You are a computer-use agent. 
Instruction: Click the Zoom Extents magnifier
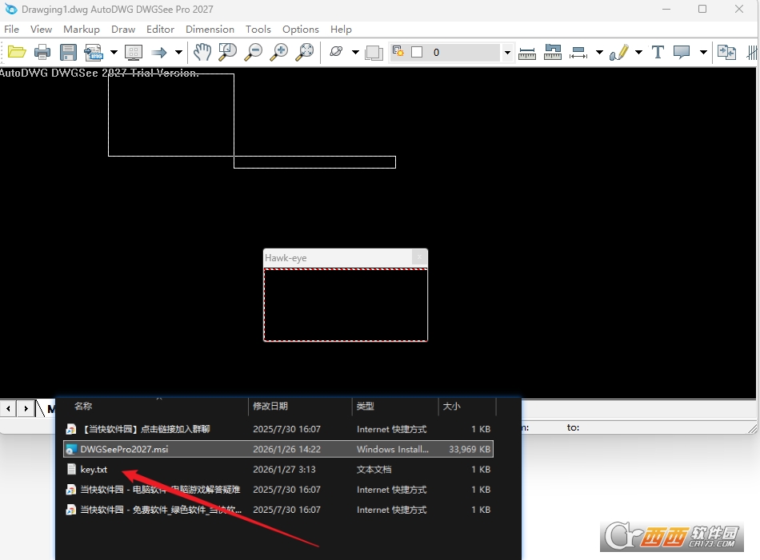(305, 52)
